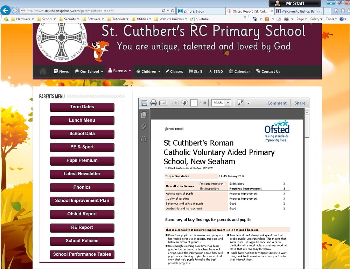This screenshot has height=269, width=350.
Task: Open the browser Tools menu dropdown
Action: click(331, 19)
